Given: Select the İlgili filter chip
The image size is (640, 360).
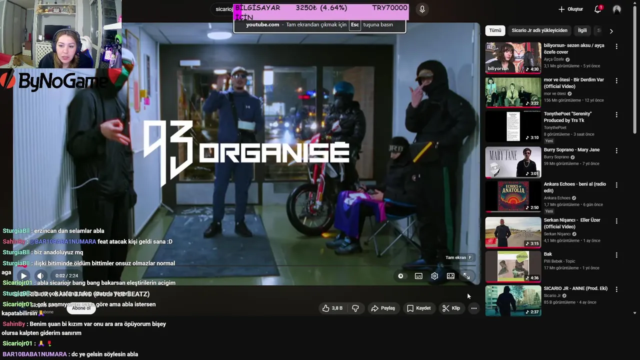Looking at the screenshot, I should click(582, 30).
